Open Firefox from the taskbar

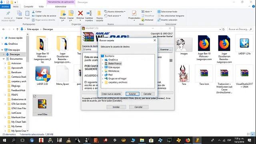click(x=188, y=140)
